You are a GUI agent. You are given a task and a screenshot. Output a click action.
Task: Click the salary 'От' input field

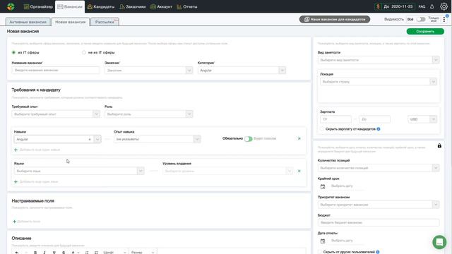335,119
